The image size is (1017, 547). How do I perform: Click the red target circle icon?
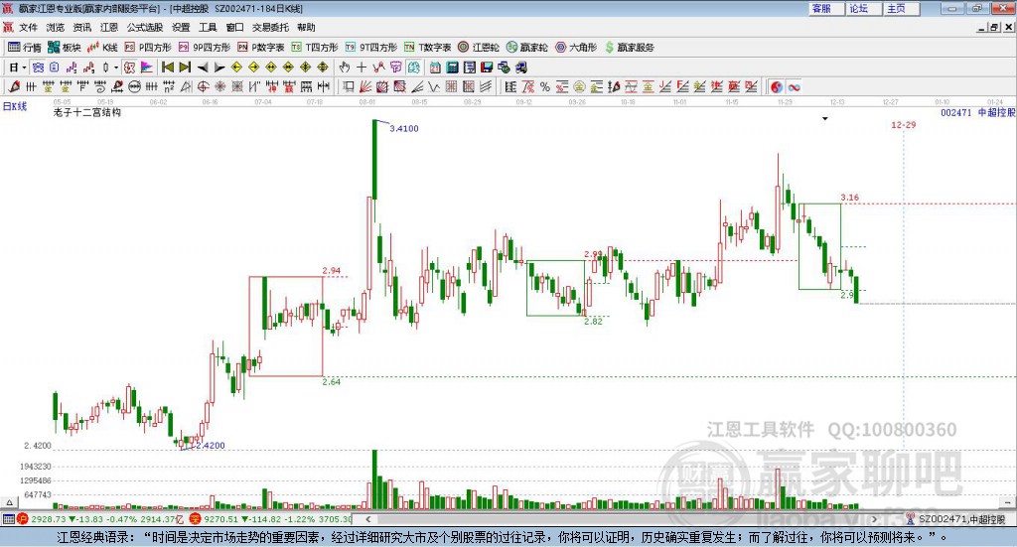coord(203,86)
